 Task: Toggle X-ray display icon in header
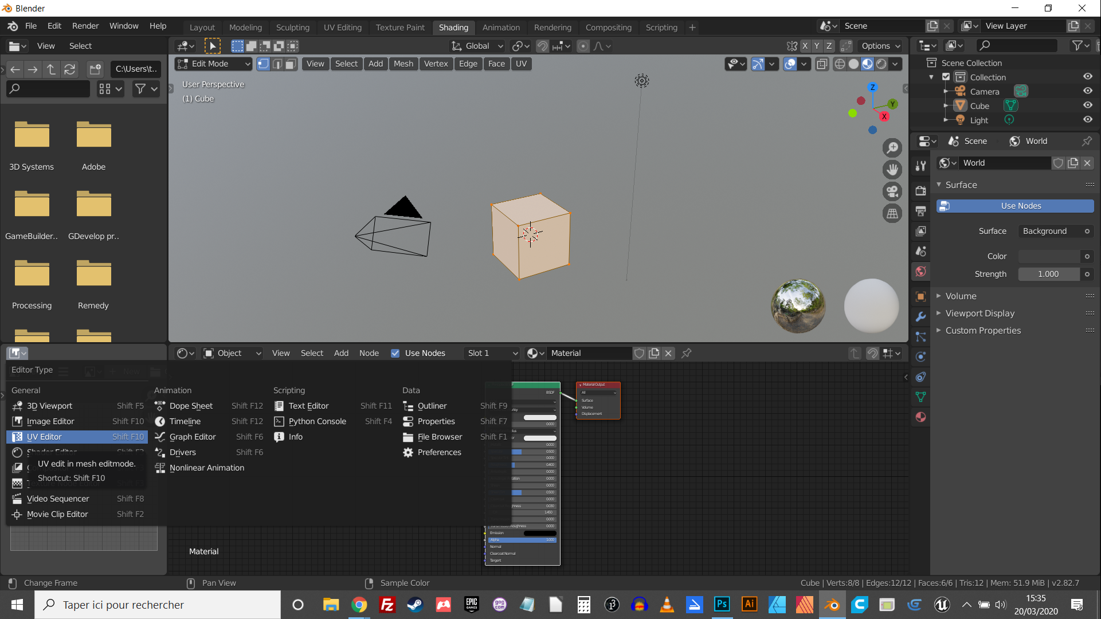click(822, 64)
